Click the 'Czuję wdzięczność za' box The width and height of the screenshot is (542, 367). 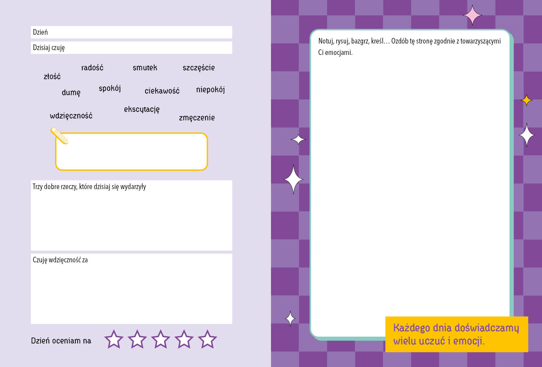click(131, 289)
